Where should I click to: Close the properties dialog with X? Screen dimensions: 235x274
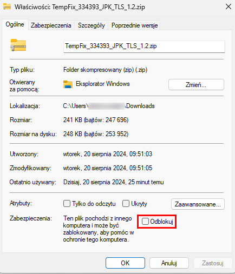pos(229,6)
